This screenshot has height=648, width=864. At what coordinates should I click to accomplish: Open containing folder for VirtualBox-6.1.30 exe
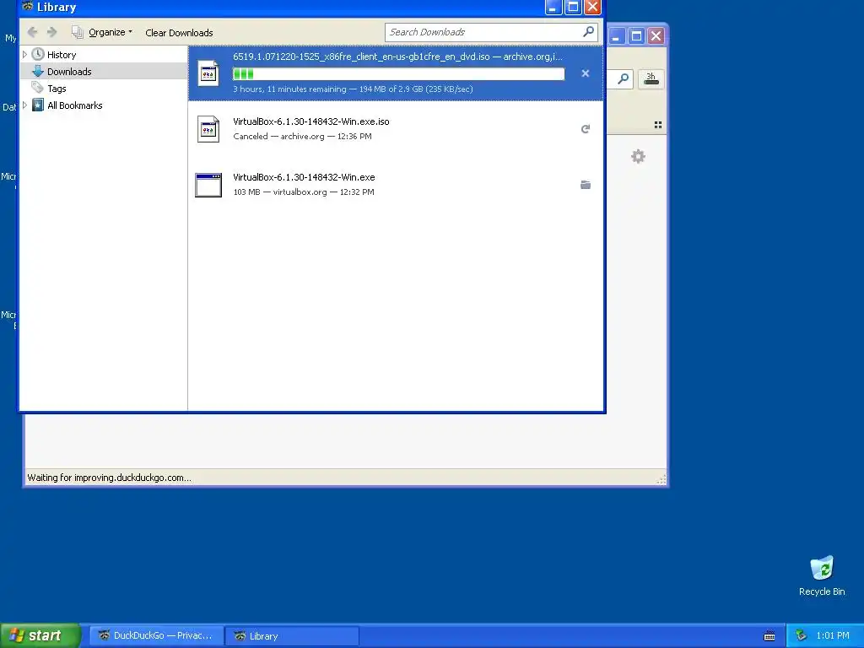[x=586, y=185]
